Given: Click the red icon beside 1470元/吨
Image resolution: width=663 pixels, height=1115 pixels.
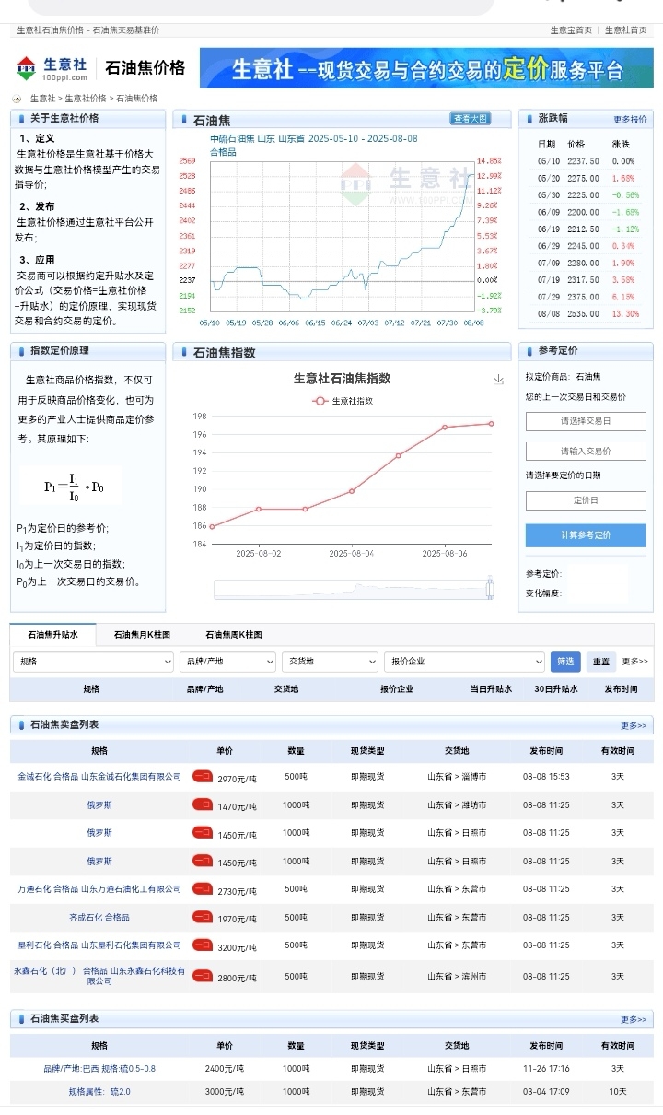Looking at the screenshot, I should 202,804.
